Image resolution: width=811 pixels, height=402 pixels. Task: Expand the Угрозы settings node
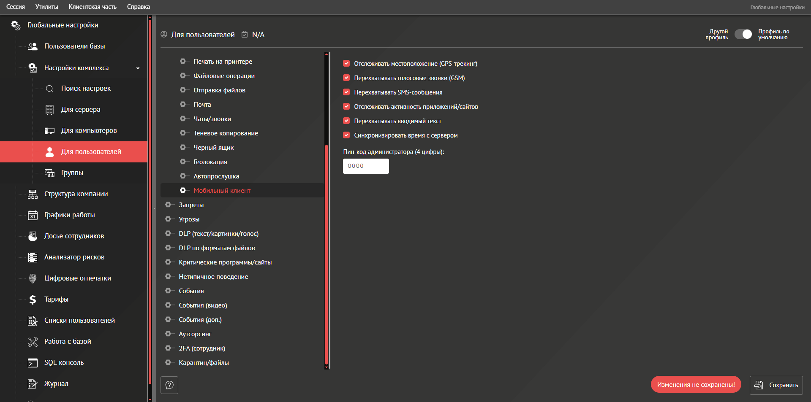(x=168, y=219)
